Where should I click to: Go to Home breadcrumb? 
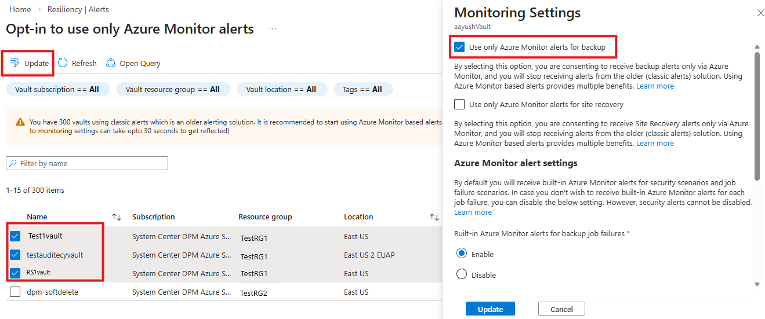[20, 9]
